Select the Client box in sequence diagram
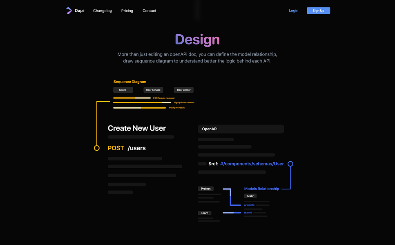The width and height of the screenshot is (395, 245). click(x=123, y=90)
